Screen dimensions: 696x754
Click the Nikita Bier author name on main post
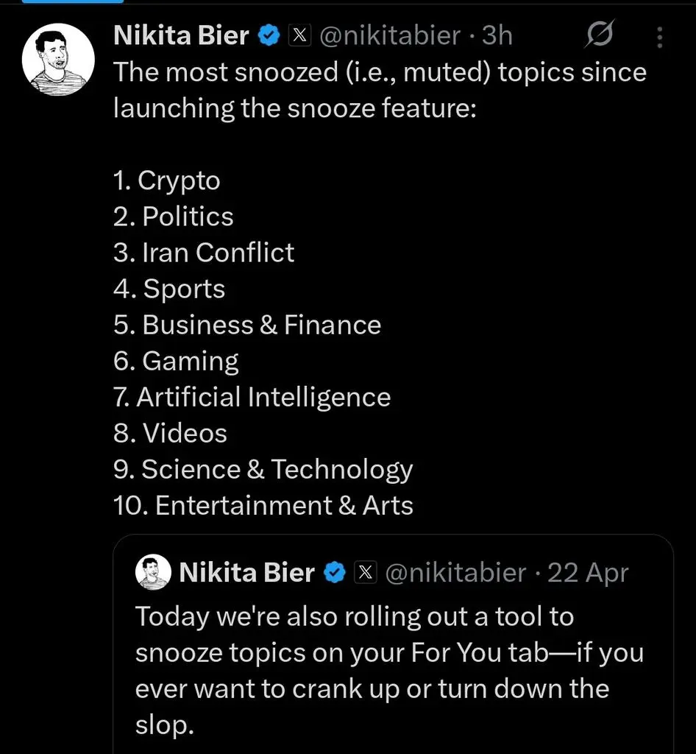pos(181,35)
